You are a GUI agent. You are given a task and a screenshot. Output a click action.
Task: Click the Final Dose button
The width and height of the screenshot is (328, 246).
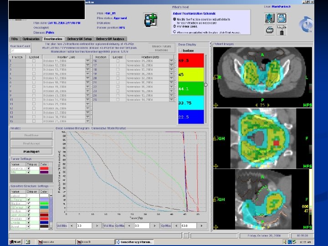[31, 135]
